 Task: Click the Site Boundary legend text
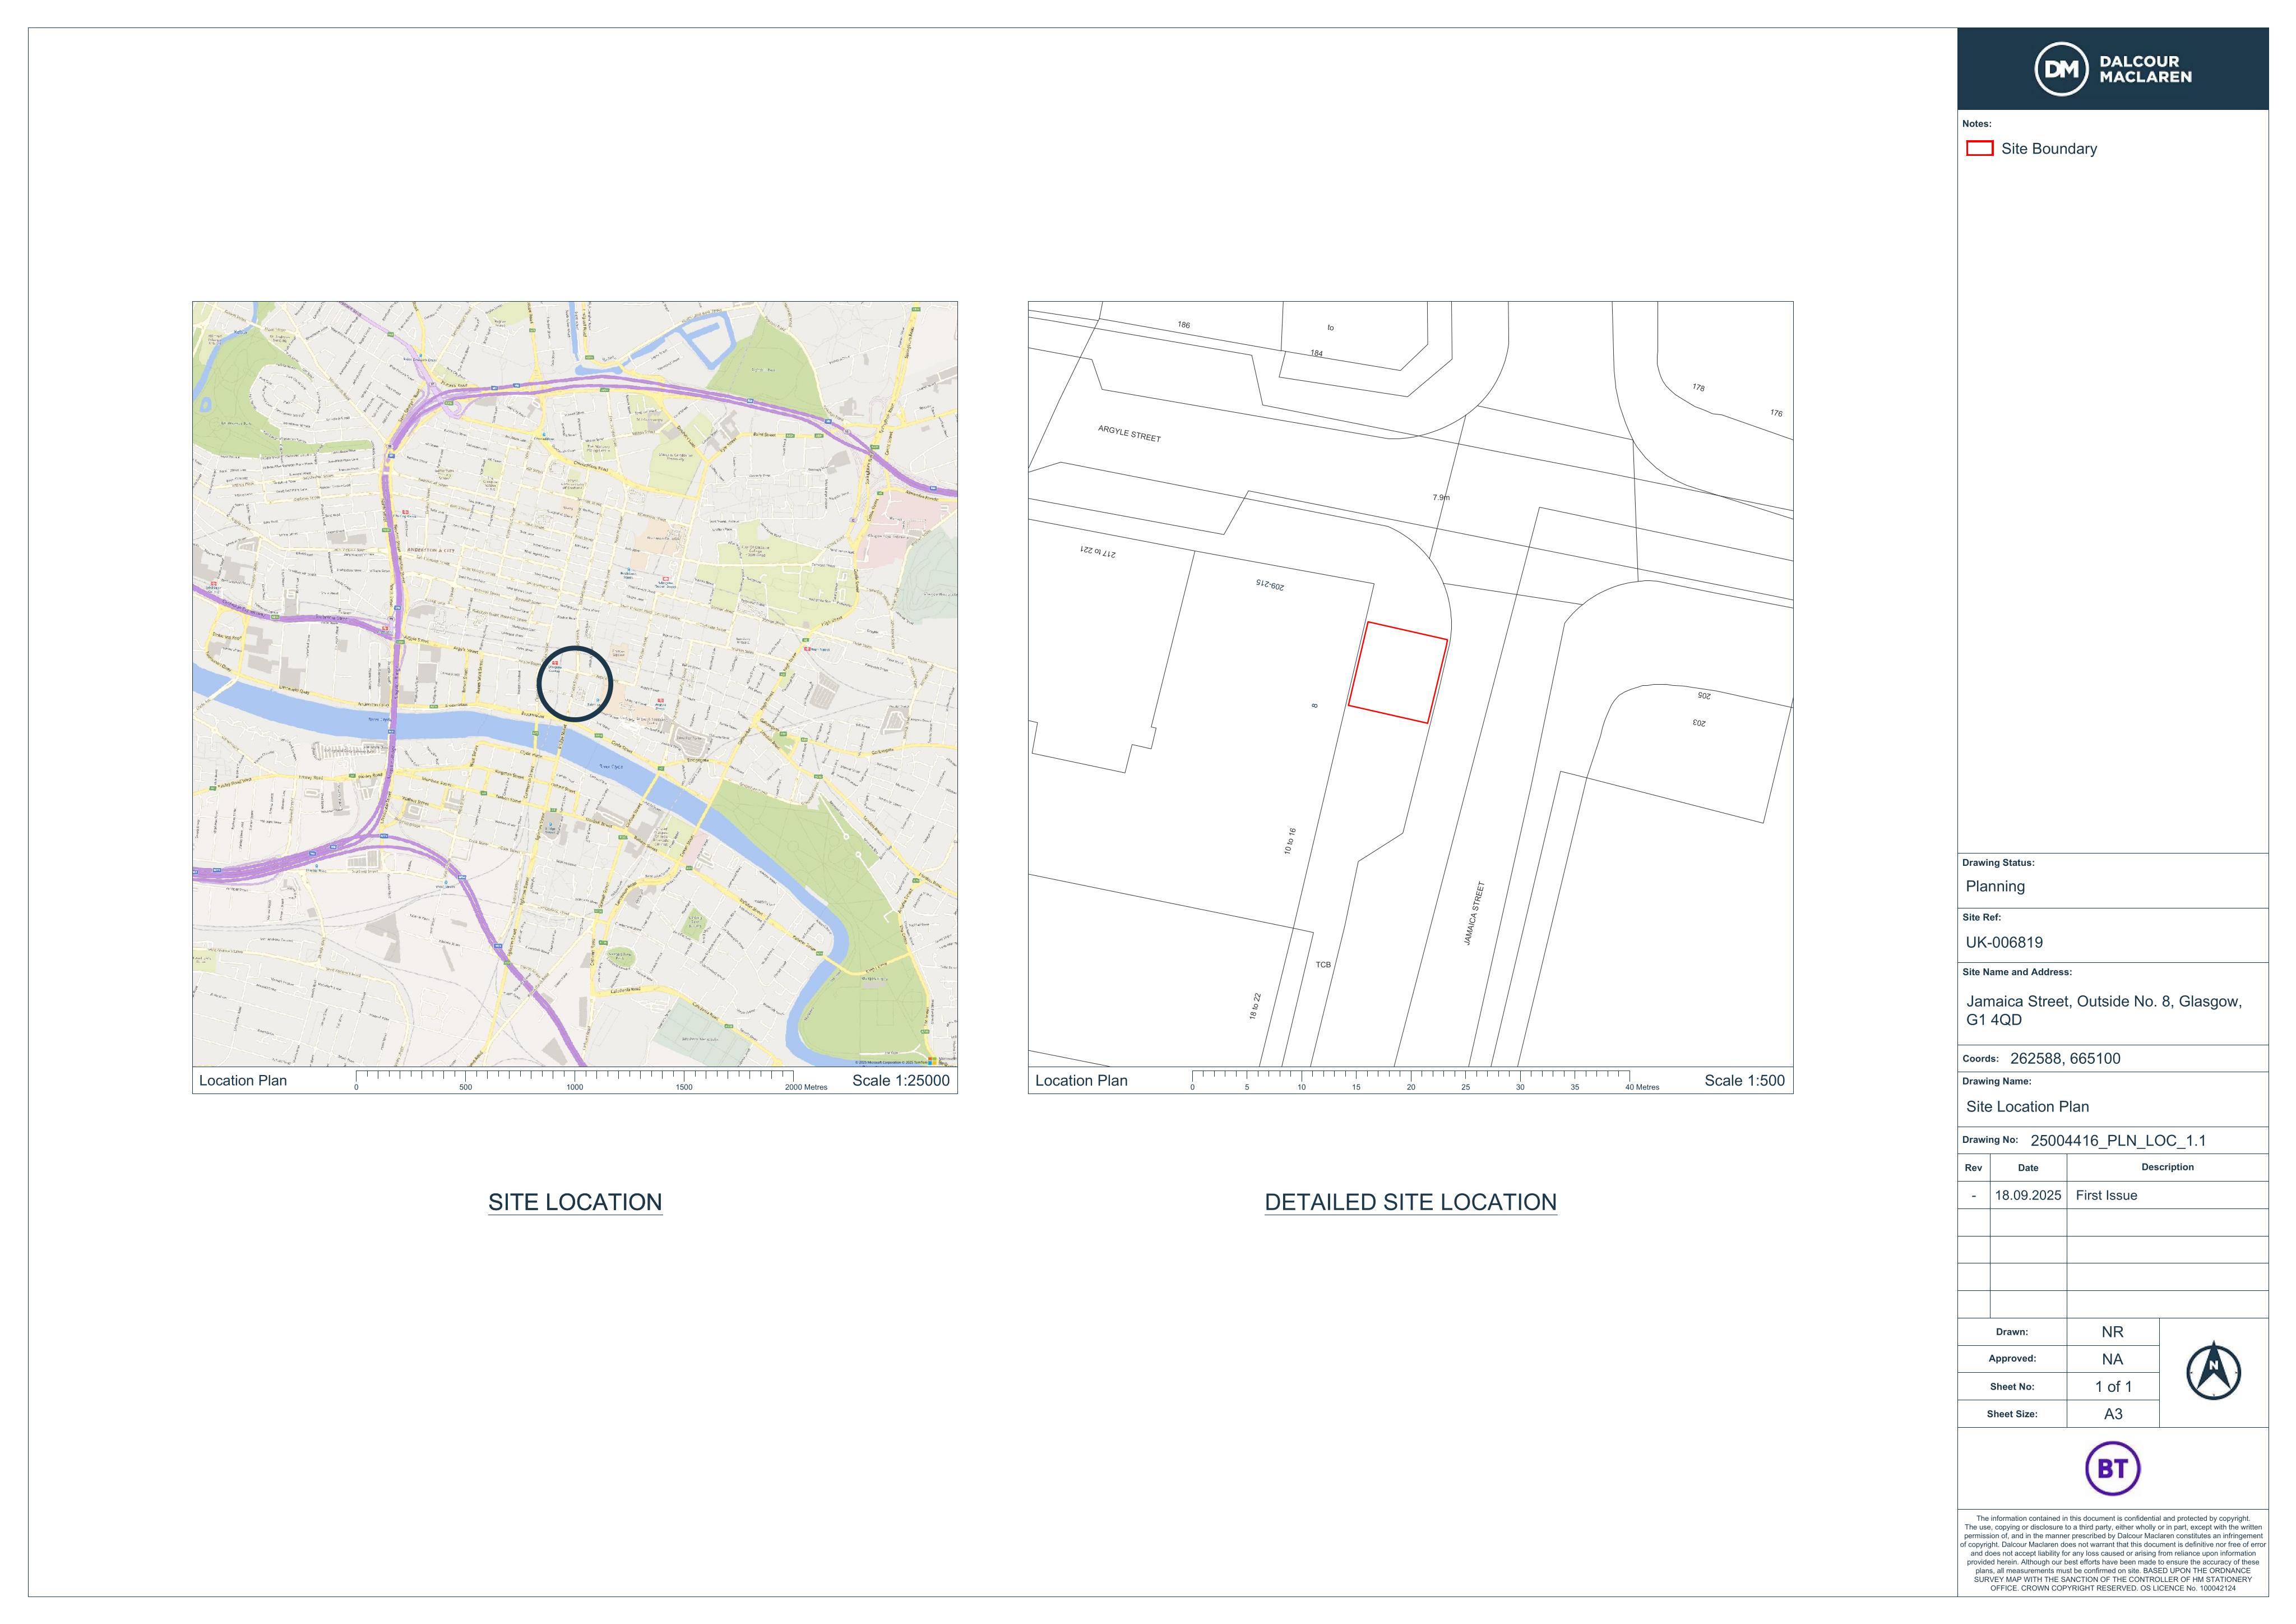[2049, 149]
